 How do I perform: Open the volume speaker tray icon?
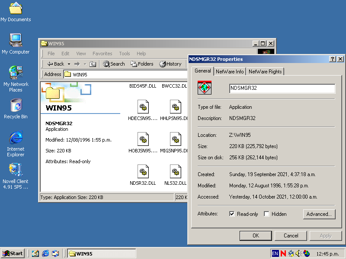point(298,253)
